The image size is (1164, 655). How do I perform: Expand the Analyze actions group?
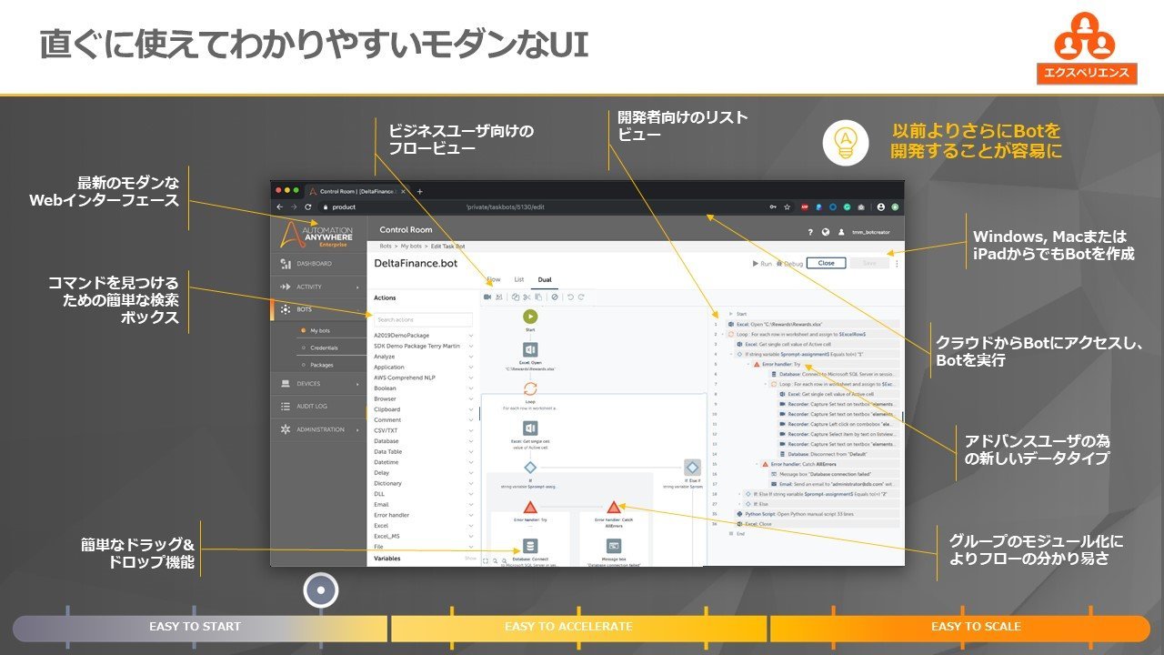pos(423,357)
